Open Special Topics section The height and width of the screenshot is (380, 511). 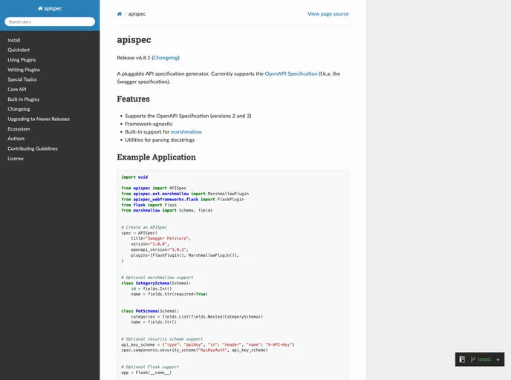[x=22, y=79]
